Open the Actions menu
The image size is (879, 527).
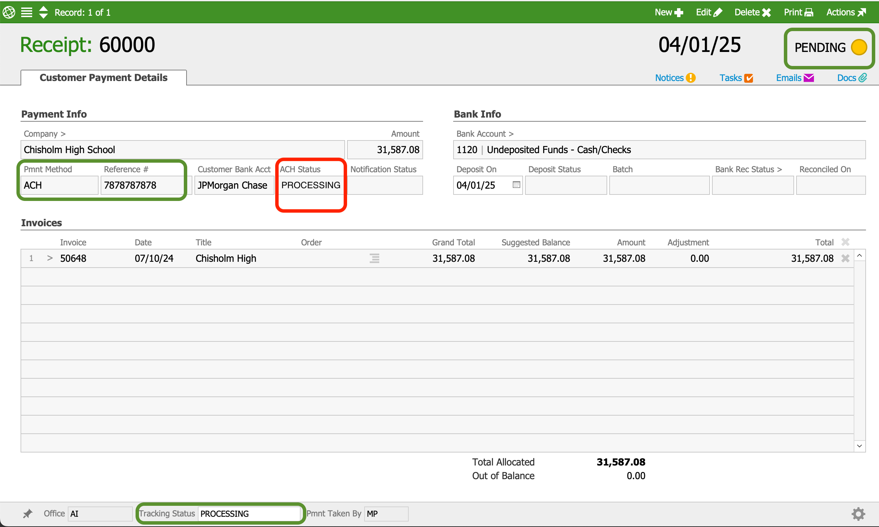(845, 12)
